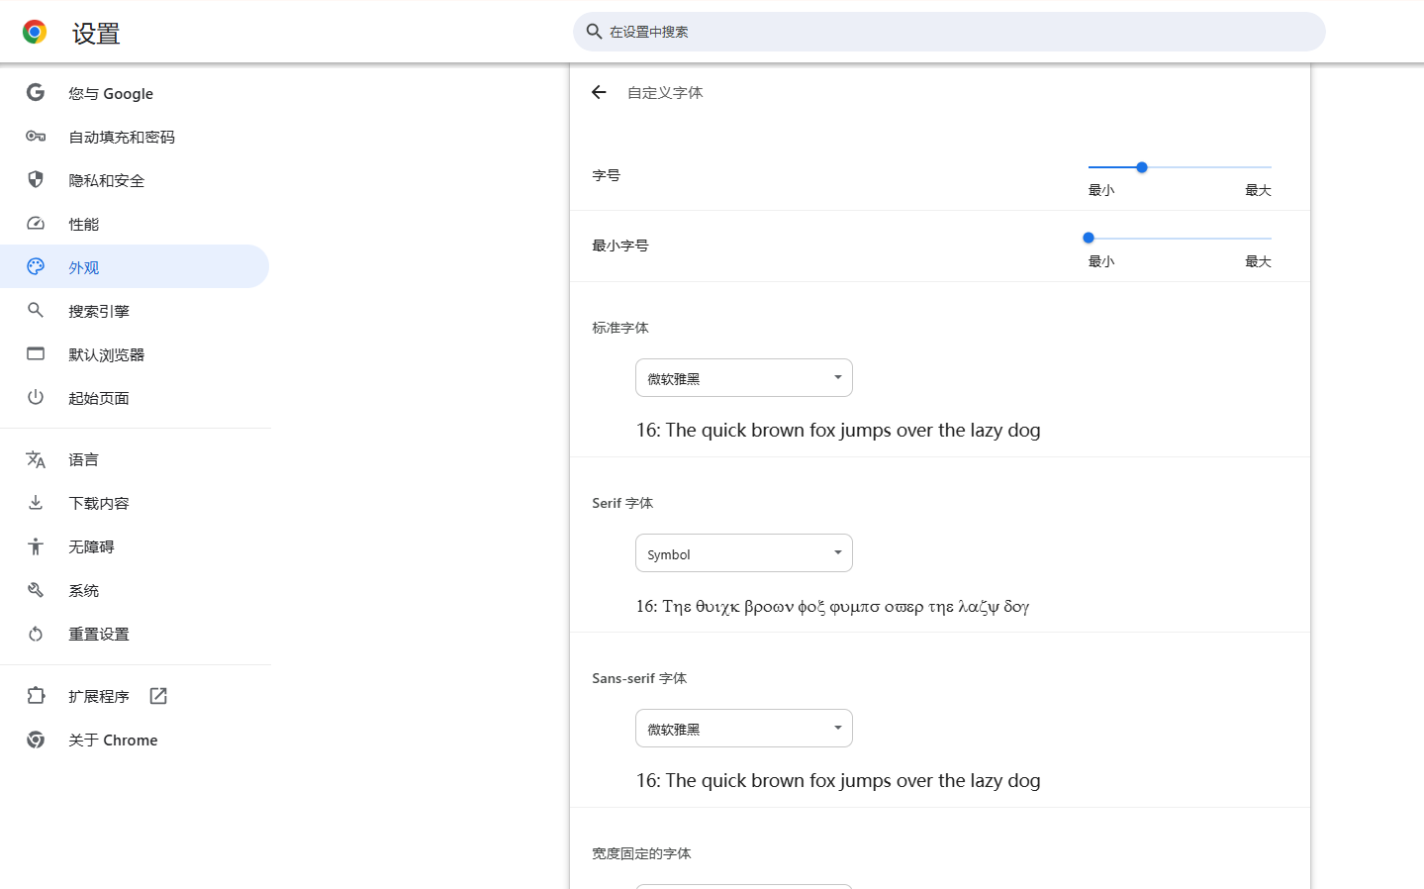Click the 宽度固定的字体 label

coord(641,853)
